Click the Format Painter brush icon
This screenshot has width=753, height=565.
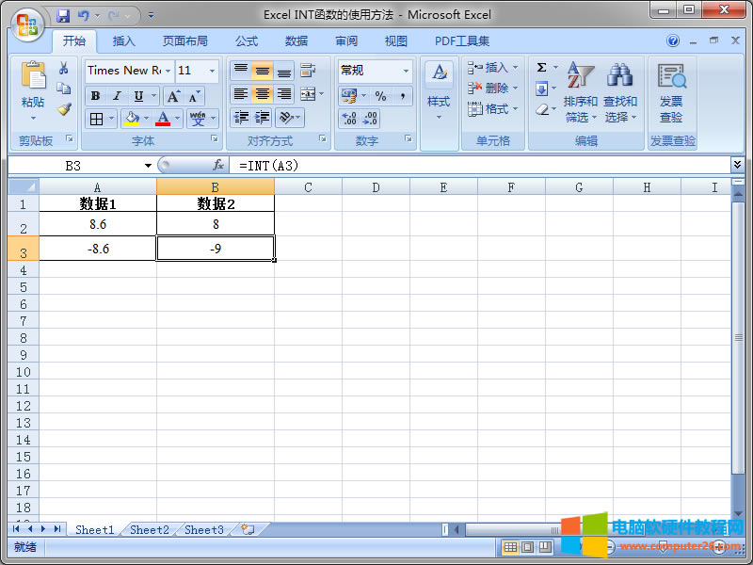click(63, 108)
